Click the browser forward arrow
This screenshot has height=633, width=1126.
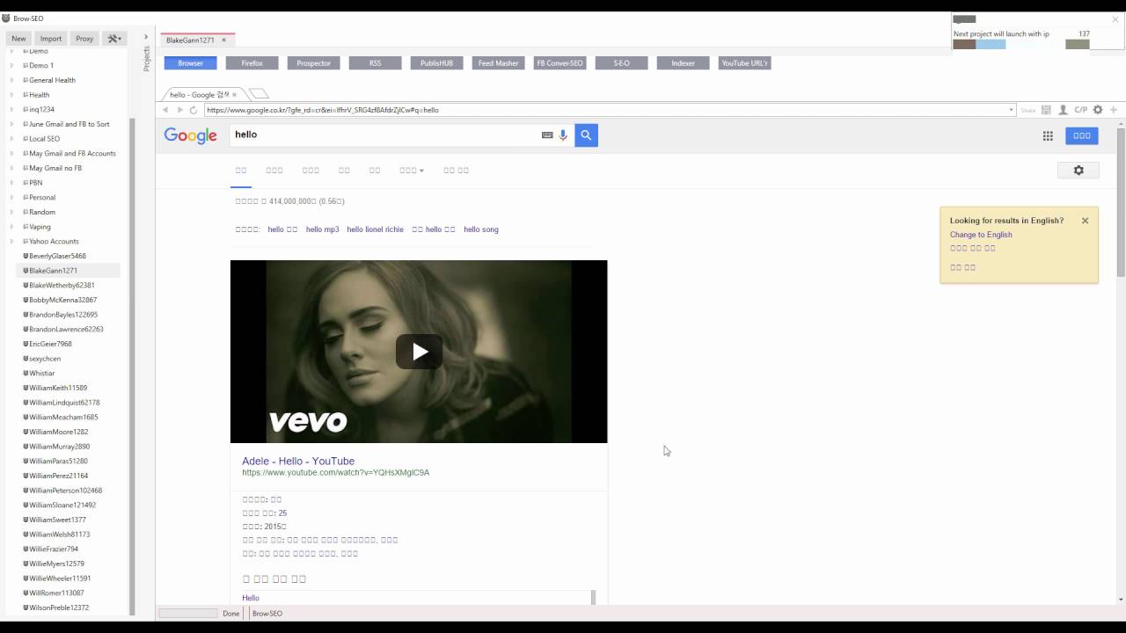[179, 110]
